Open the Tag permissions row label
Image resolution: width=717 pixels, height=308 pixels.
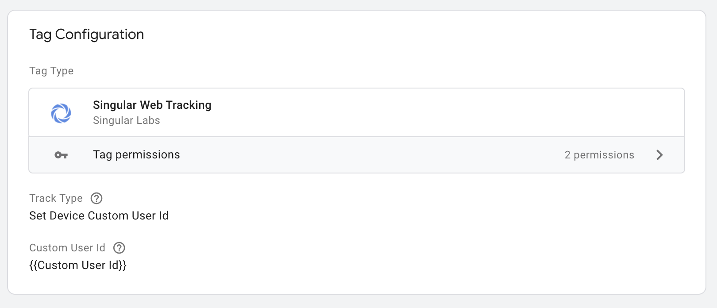(136, 154)
